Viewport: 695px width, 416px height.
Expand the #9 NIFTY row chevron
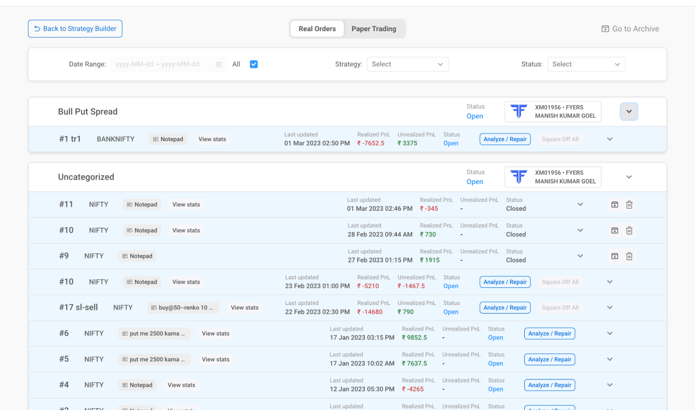[580, 256]
